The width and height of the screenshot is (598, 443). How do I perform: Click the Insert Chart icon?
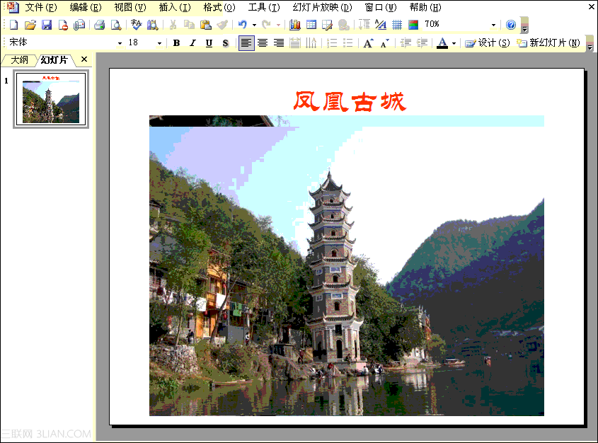[x=296, y=23]
